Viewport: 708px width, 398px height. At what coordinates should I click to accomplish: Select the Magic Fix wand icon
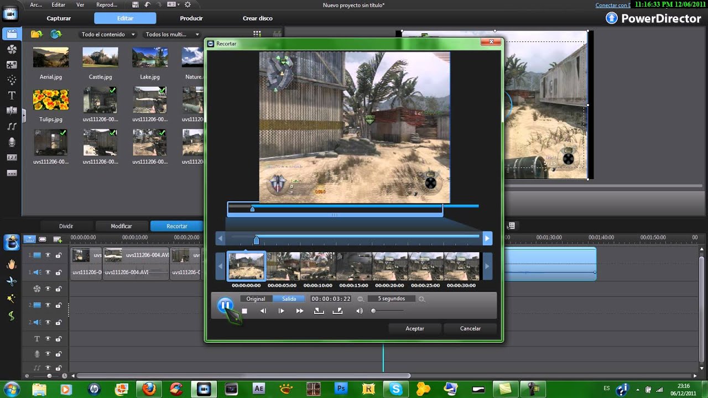click(x=11, y=298)
